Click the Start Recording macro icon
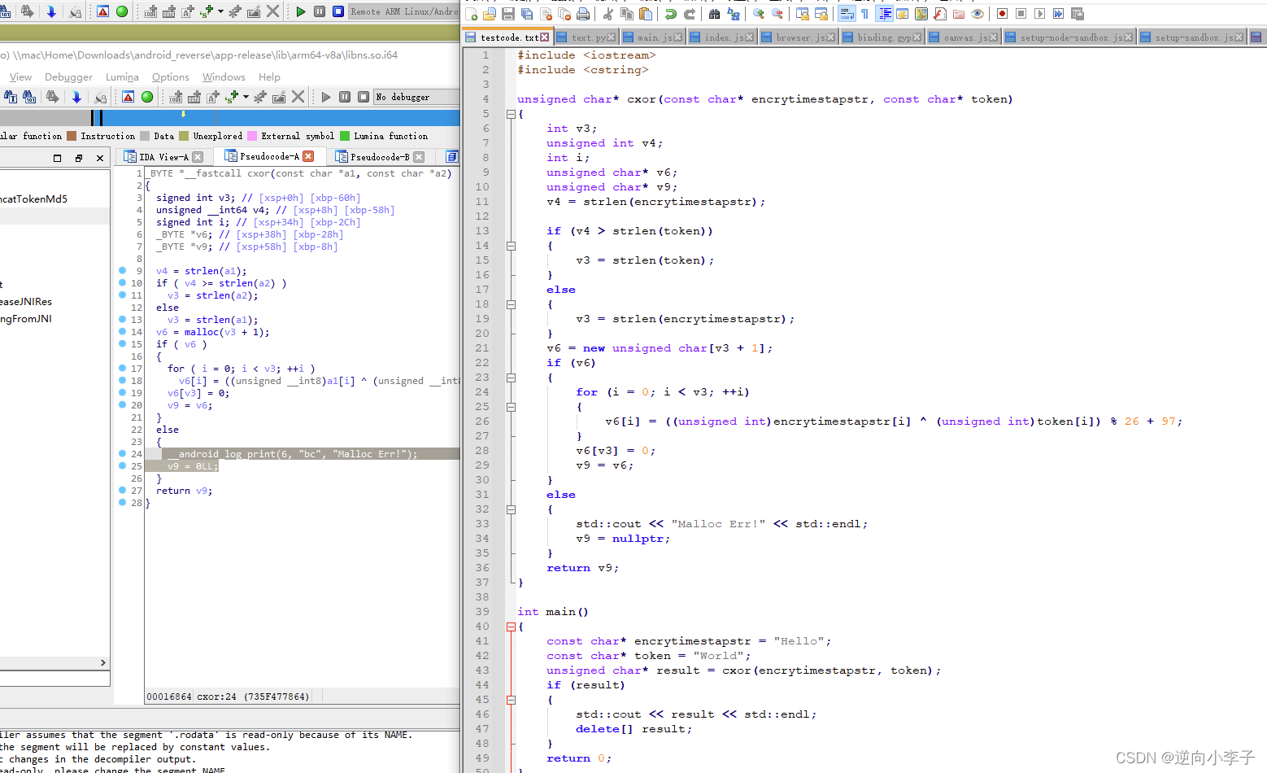 pos(1002,14)
